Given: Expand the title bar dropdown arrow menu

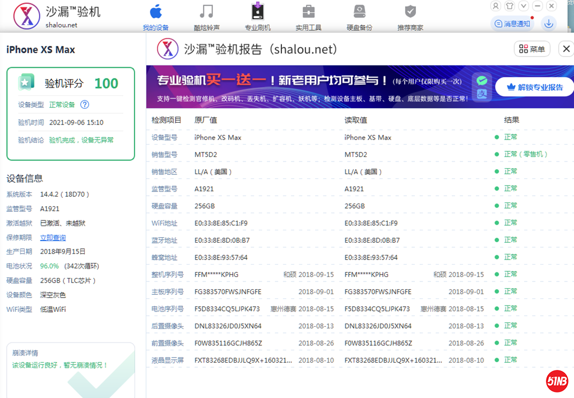Looking at the screenshot, I should click(524, 6).
